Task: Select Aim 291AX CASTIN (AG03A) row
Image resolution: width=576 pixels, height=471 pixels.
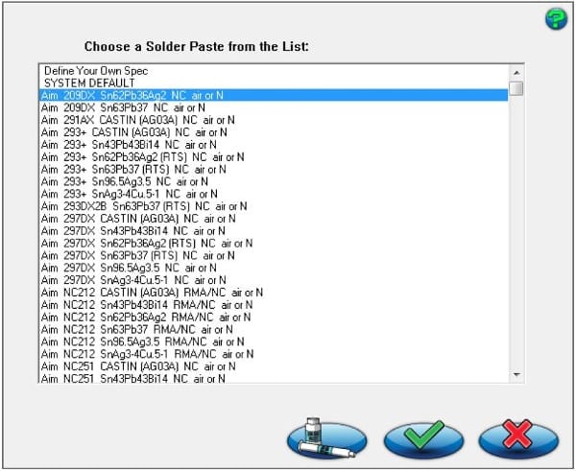Action: coord(274,120)
